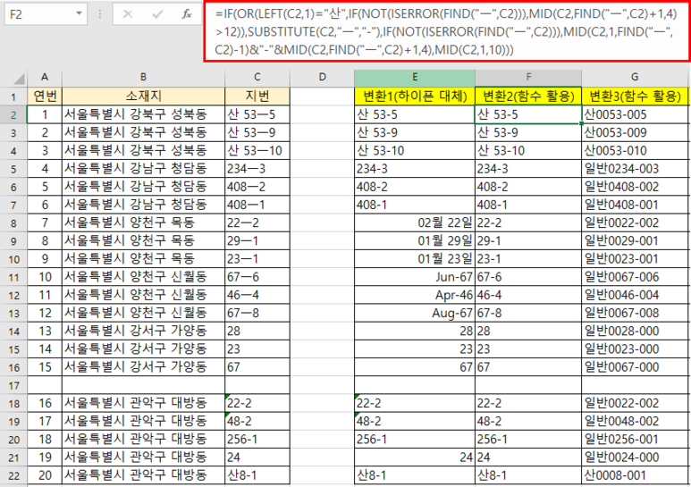Screen dimensions: 691x487
Task: Click the Name Box showing F2
Action: (46, 14)
